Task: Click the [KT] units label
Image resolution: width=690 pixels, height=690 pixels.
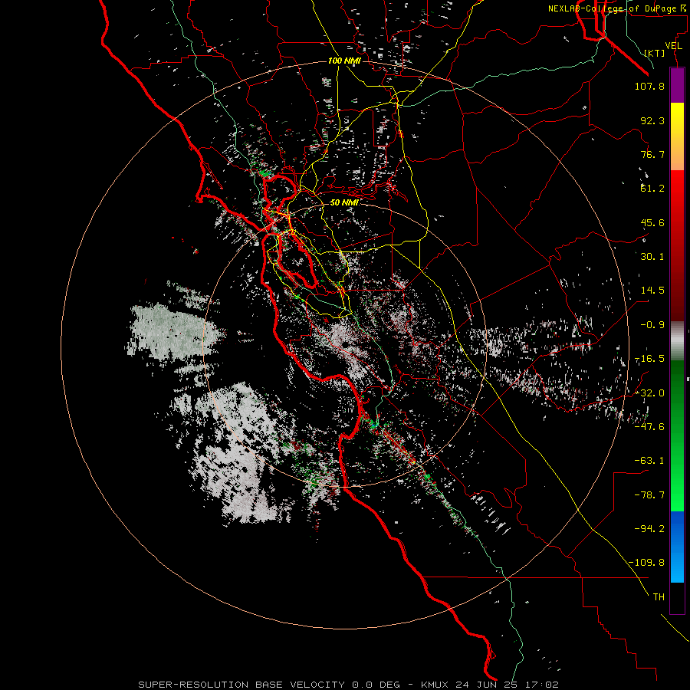Action: pyautogui.click(x=655, y=53)
